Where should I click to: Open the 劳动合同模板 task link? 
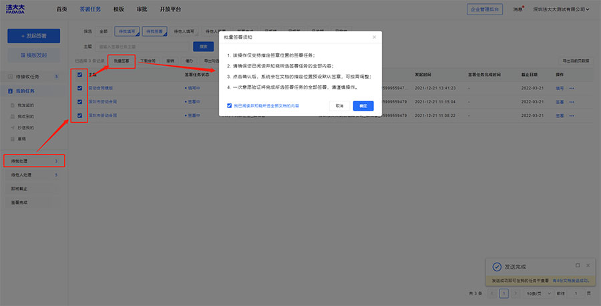click(101, 89)
